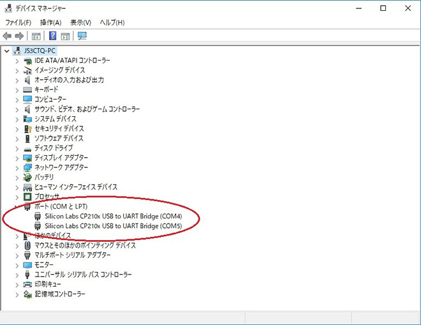Click the ネットワーク アダプター icon
This screenshot has width=421, height=325.
pos(27,168)
